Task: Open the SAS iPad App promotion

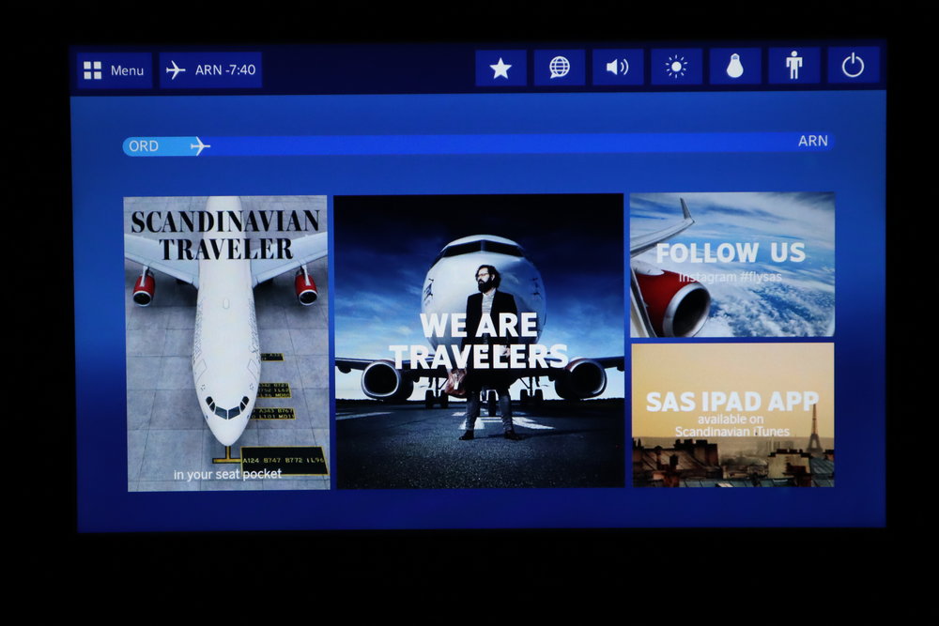Action: (x=732, y=418)
